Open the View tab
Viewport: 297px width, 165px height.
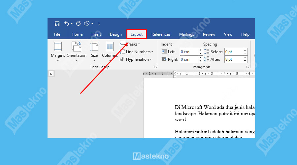point(228,34)
